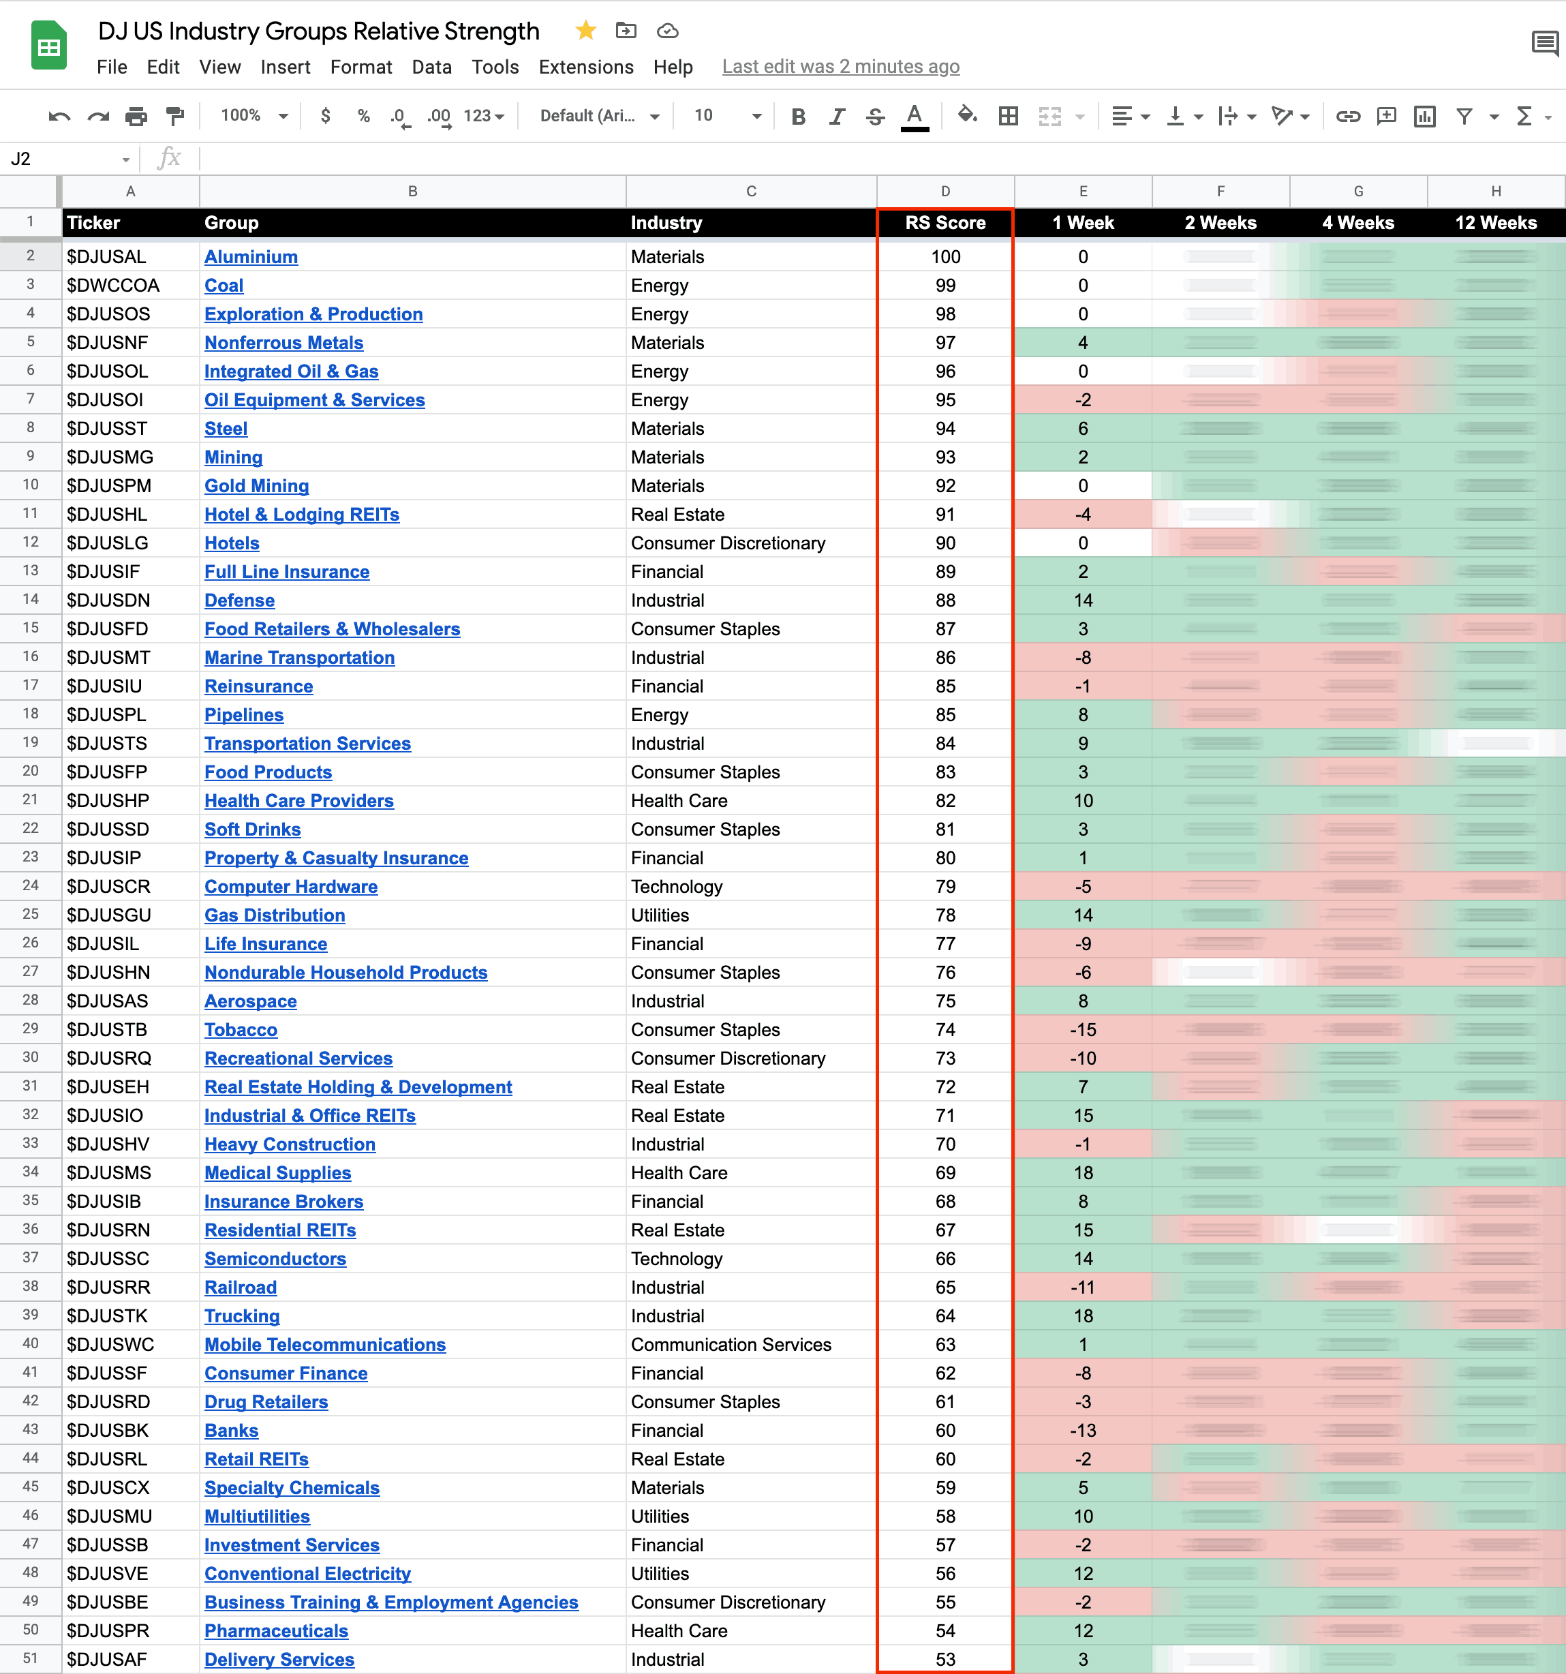Screen dimensions: 1566x1674
Task: Select row 25 header
Action: coord(30,915)
